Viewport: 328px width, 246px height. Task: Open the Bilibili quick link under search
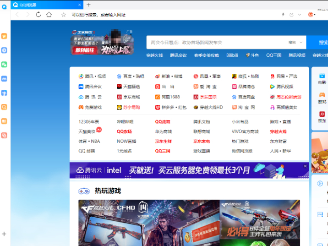click(x=232, y=55)
